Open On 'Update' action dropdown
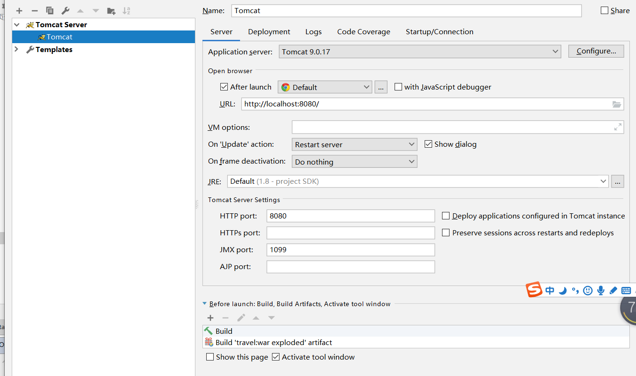636x376 pixels. [x=355, y=144]
